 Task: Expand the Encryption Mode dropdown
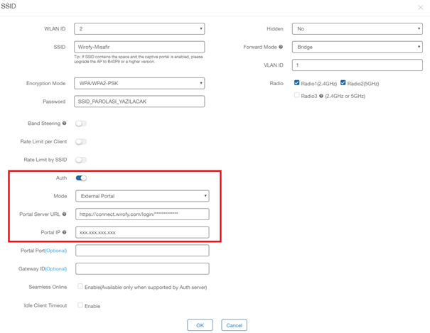(140, 84)
